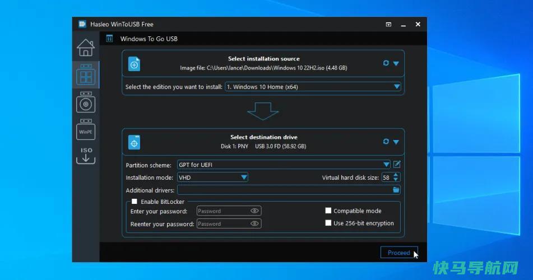Open the Home page in sidebar

pos(86,47)
